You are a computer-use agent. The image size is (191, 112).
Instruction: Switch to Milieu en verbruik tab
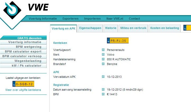coord(133,28)
